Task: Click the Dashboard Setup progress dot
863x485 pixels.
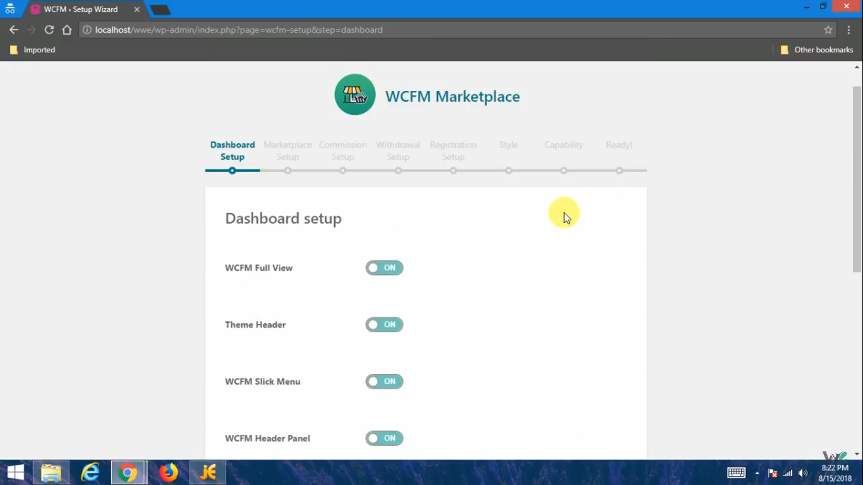Action: (x=232, y=171)
